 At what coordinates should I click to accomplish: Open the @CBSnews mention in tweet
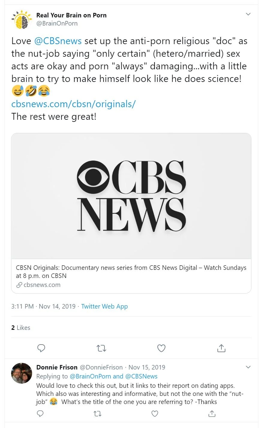pyautogui.click(x=58, y=41)
